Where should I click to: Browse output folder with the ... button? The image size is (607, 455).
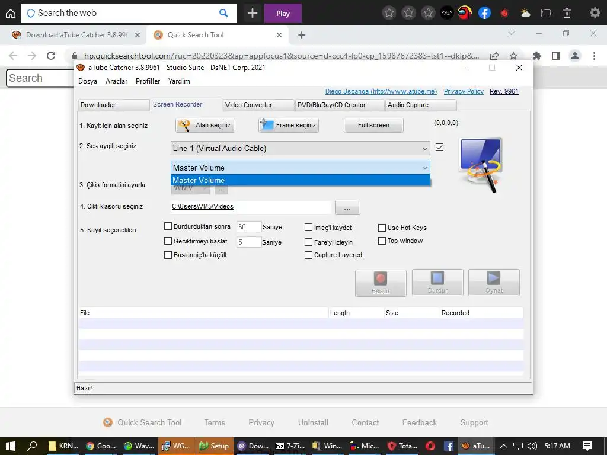pos(347,207)
